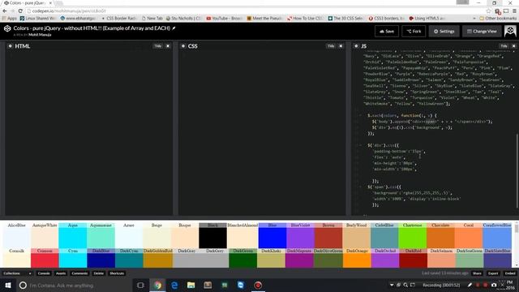Screen dimensions: 519x292
Task: Open the CSS panel settings gear
Action: tap(183, 46)
